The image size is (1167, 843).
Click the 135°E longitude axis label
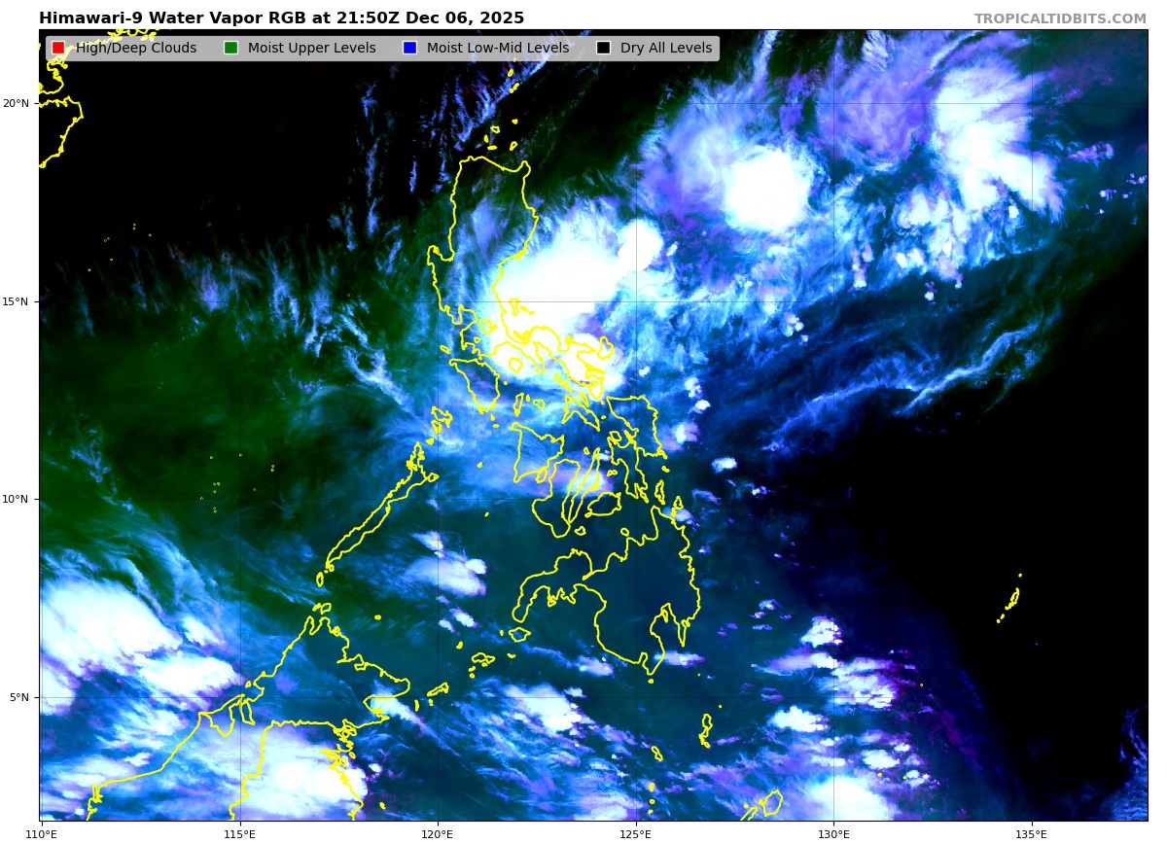point(1032,833)
